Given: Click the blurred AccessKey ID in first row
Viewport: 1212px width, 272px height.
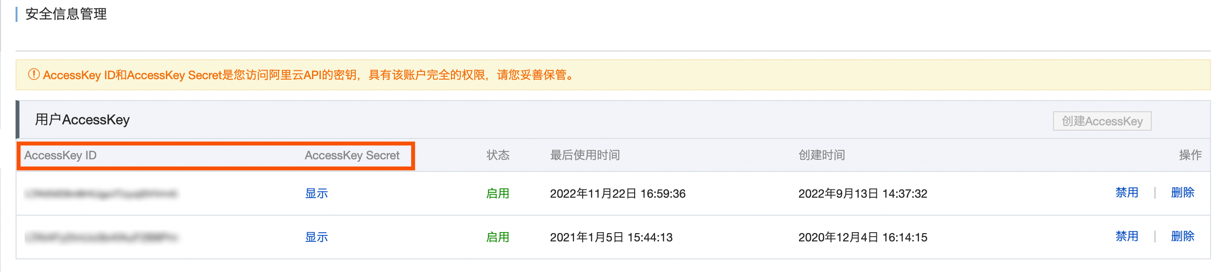Looking at the screenshot, I should coord(101,194).
